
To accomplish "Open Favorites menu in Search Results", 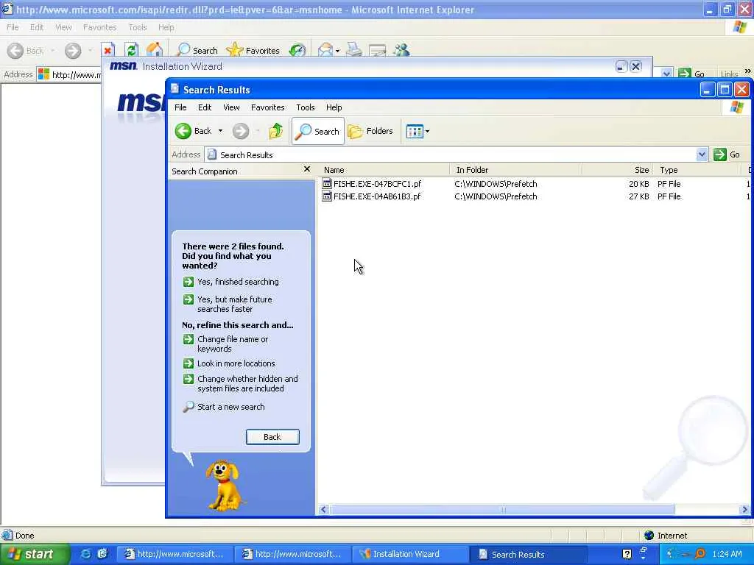I will point(267,107).
